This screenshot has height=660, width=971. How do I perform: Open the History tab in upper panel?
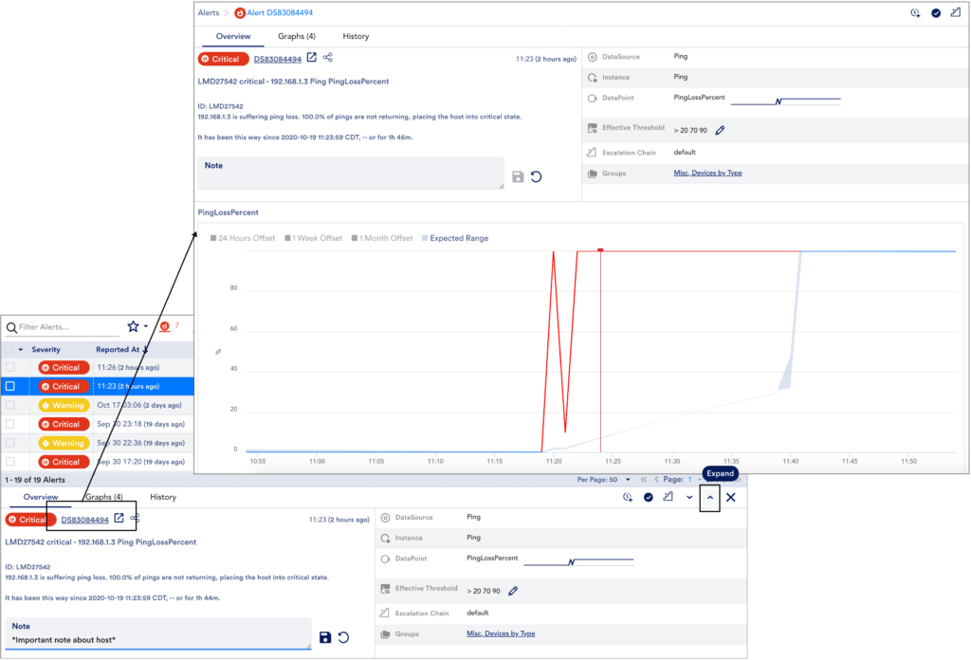click(356, 37)
